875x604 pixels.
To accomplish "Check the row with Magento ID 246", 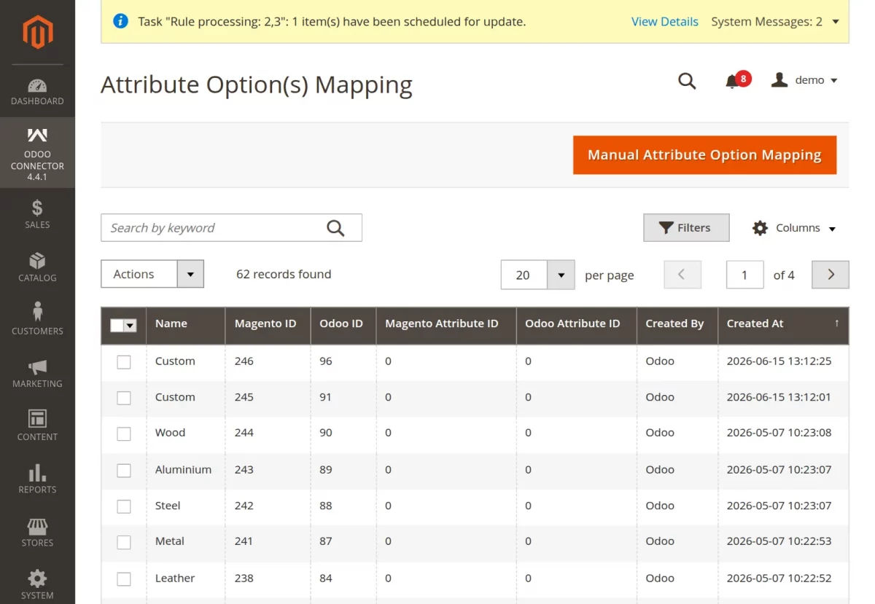I will (x=124, y=362).
